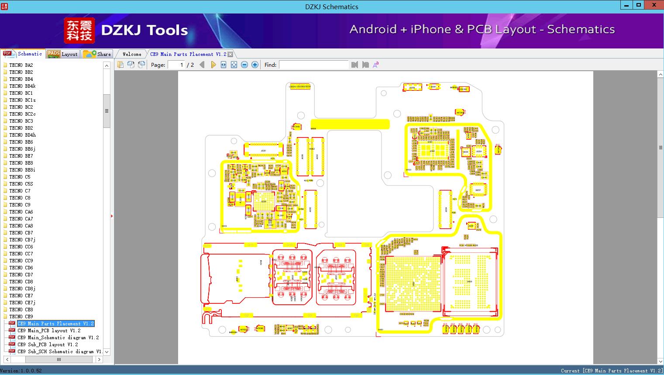This screenshot has width=664, height=375.
Task: Click the TECNO BD4h folder icon
Action: pyautogui.click(x=5, y=135)
